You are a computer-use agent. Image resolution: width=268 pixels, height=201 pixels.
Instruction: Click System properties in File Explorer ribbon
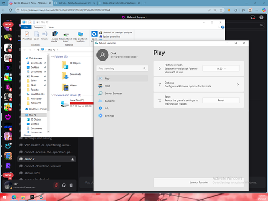click(109, 36)
